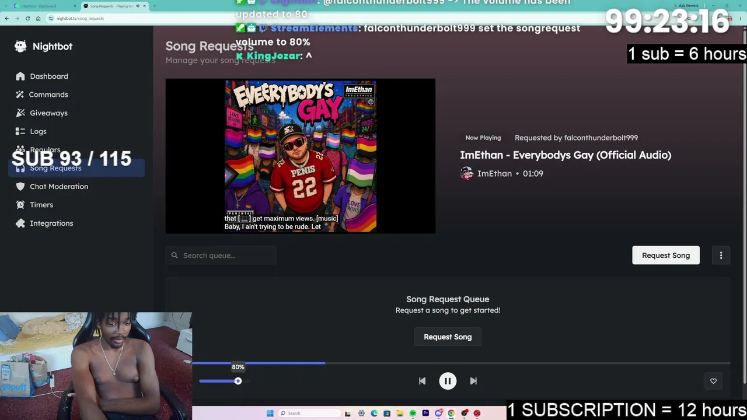Viewport: 747px width, 420px height.
Task: Click the Dashboard home icon
Action: coord(20,76)
